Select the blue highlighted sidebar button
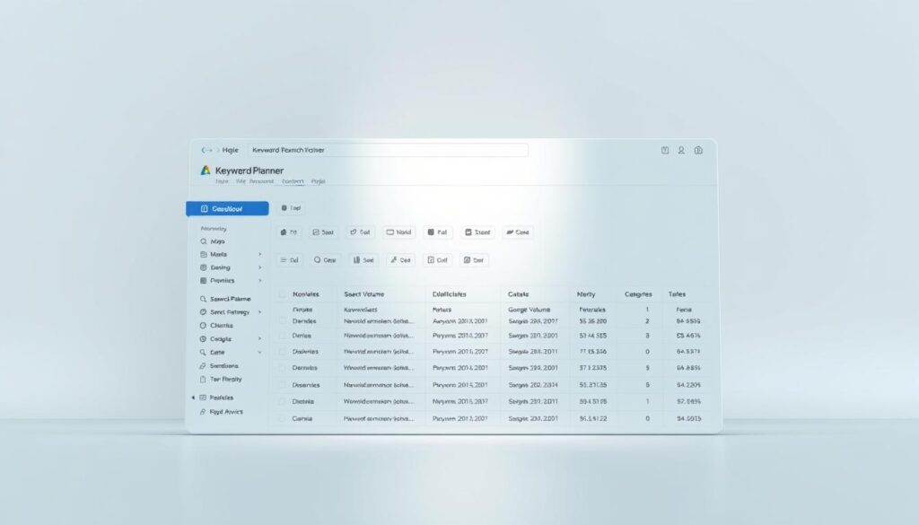This screenshot has height=525, width=919. tap(227, 208)
